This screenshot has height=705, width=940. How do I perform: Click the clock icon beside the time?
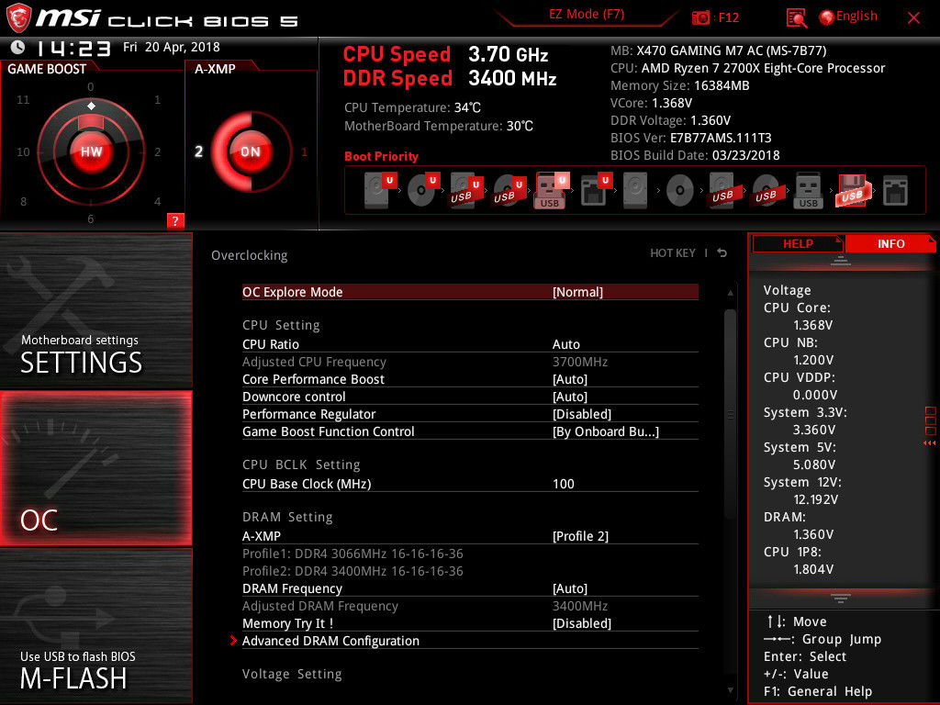[x=18, y=47]
